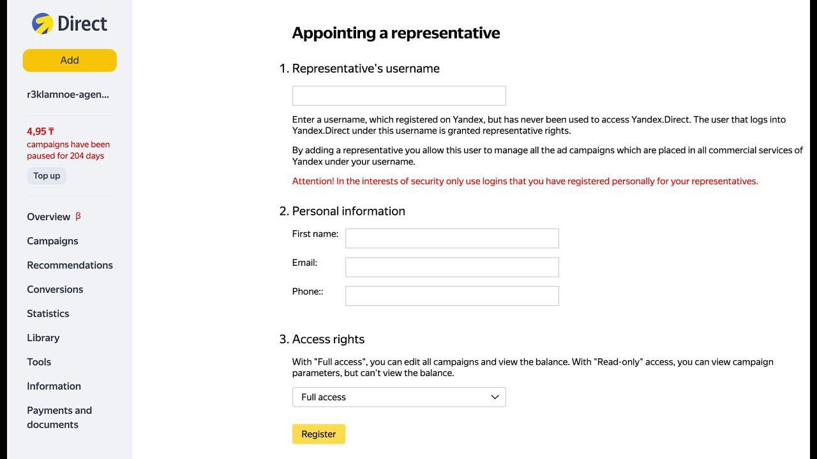Open Payments and documents

[59, 418]
